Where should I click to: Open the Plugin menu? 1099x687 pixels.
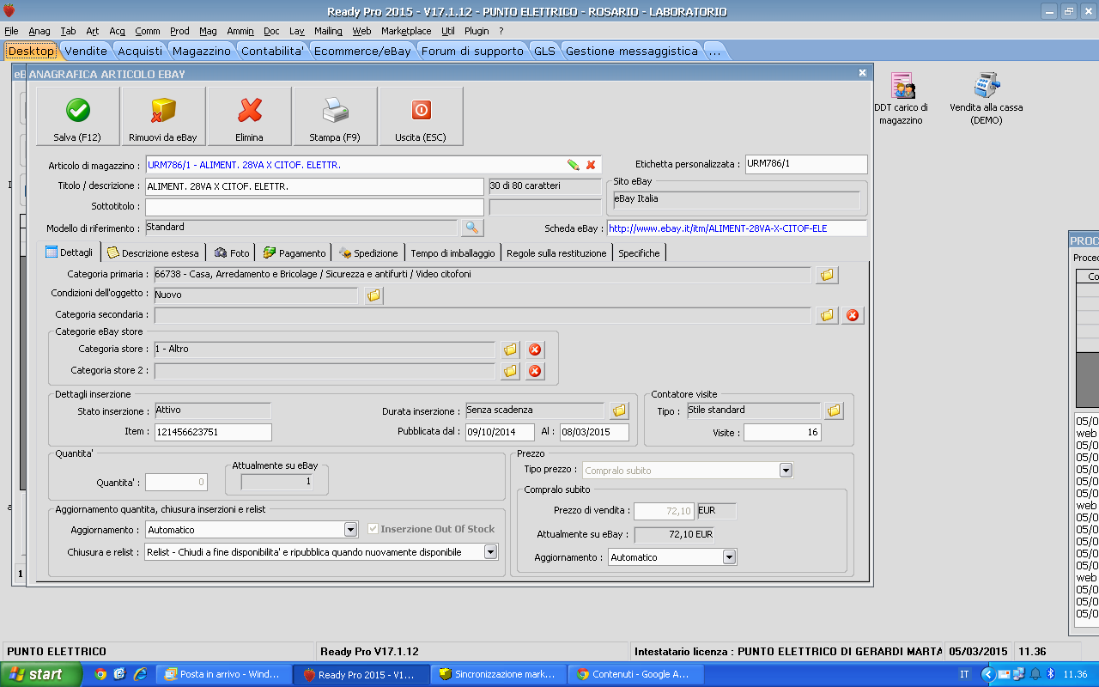point(477,31)
